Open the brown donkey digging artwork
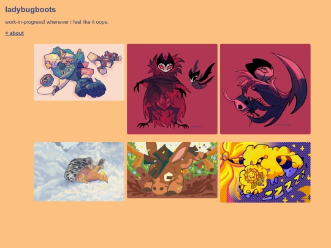The height and width of the screenshot is (248, 331). [x=172, y=170]
